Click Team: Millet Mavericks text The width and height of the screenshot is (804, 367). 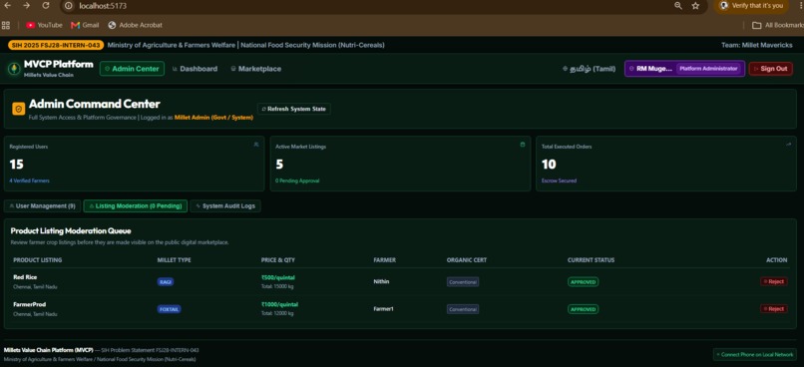tap(757, 45)
